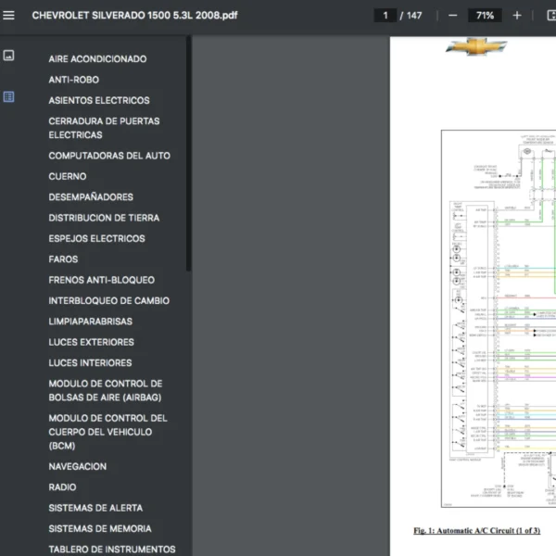Click the 71% zoom level field
Viewport: 556px width, 556px height.
[485, 15]
